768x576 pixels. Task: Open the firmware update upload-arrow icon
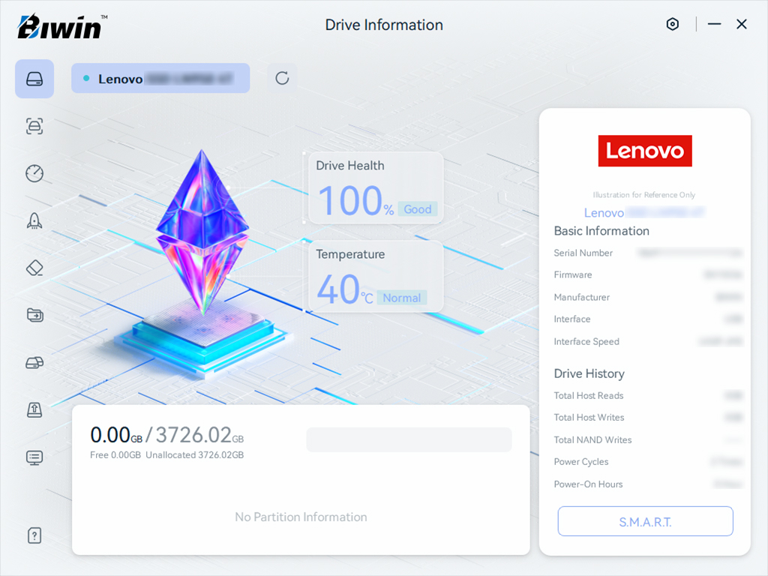34,409
